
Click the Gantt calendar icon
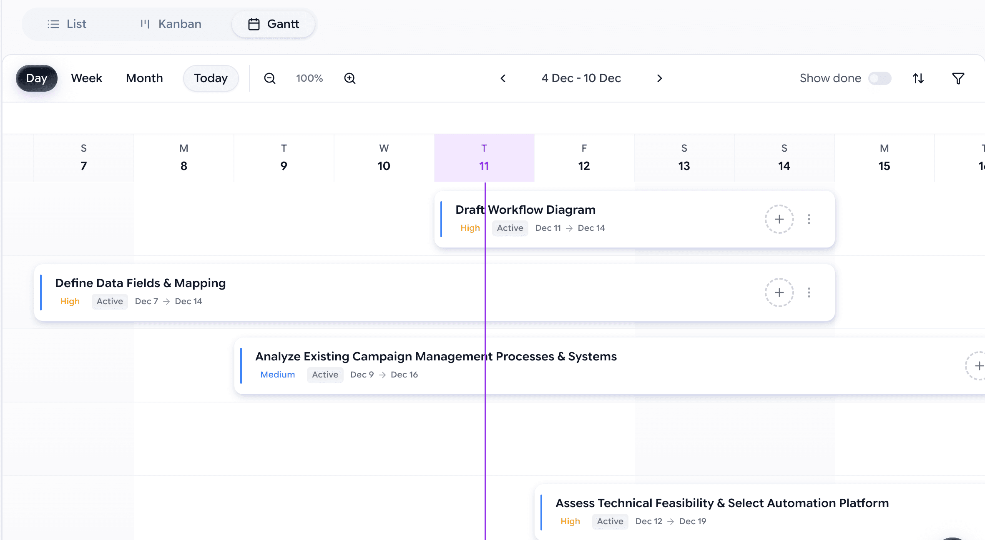pyautogui.click(x=253, y=24)
